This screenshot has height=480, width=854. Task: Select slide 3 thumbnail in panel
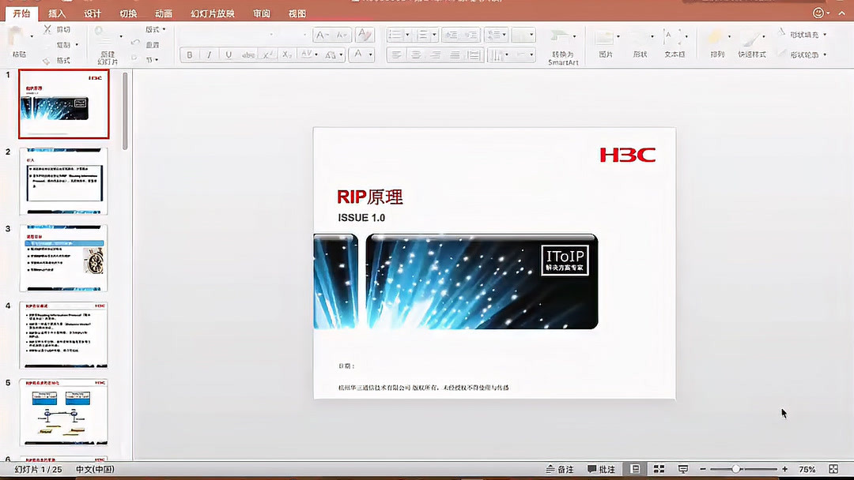63,258
